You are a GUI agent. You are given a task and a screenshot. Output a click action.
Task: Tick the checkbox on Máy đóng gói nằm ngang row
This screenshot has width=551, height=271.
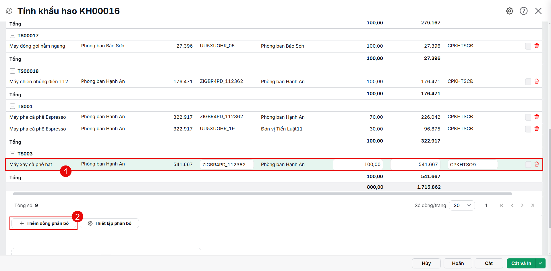coord(528,46)
